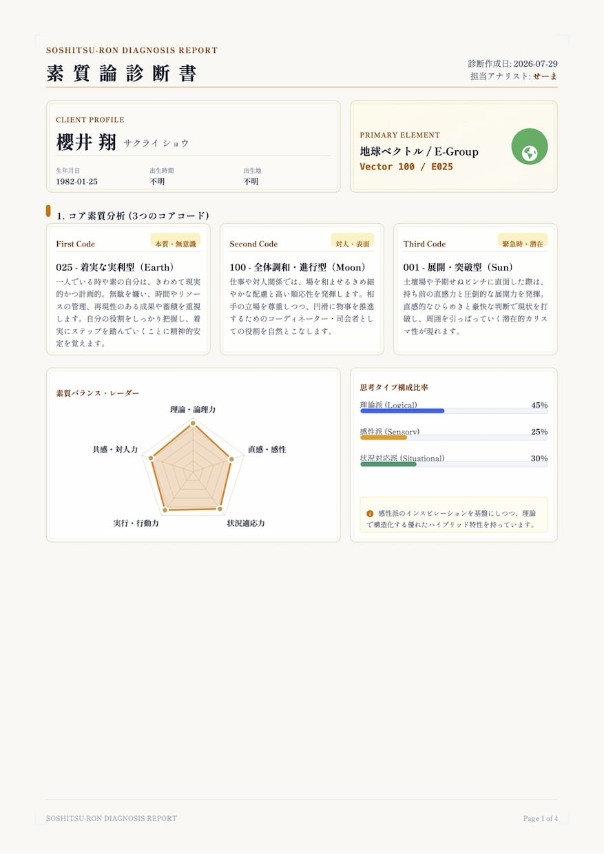Click the 理論・論理力 radar axis label
604x854 pixels.
pyautogui.click(x=193, y=409)
